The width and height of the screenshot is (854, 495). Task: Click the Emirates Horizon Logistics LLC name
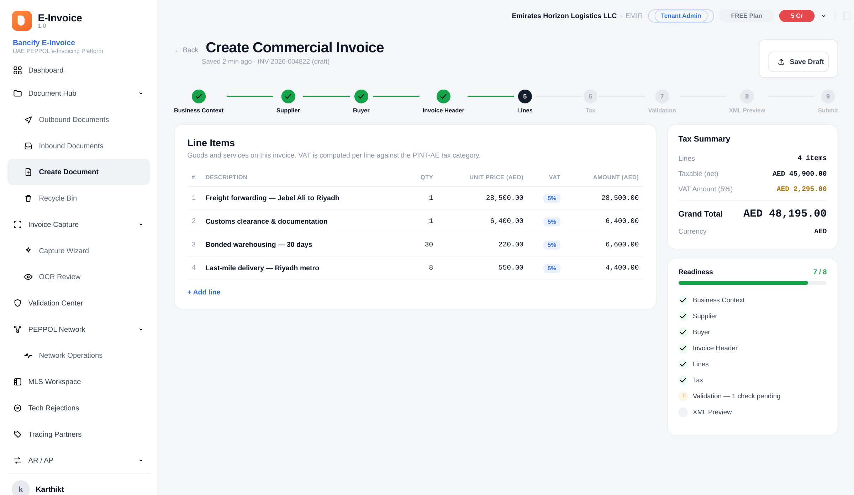click(564, 16)
